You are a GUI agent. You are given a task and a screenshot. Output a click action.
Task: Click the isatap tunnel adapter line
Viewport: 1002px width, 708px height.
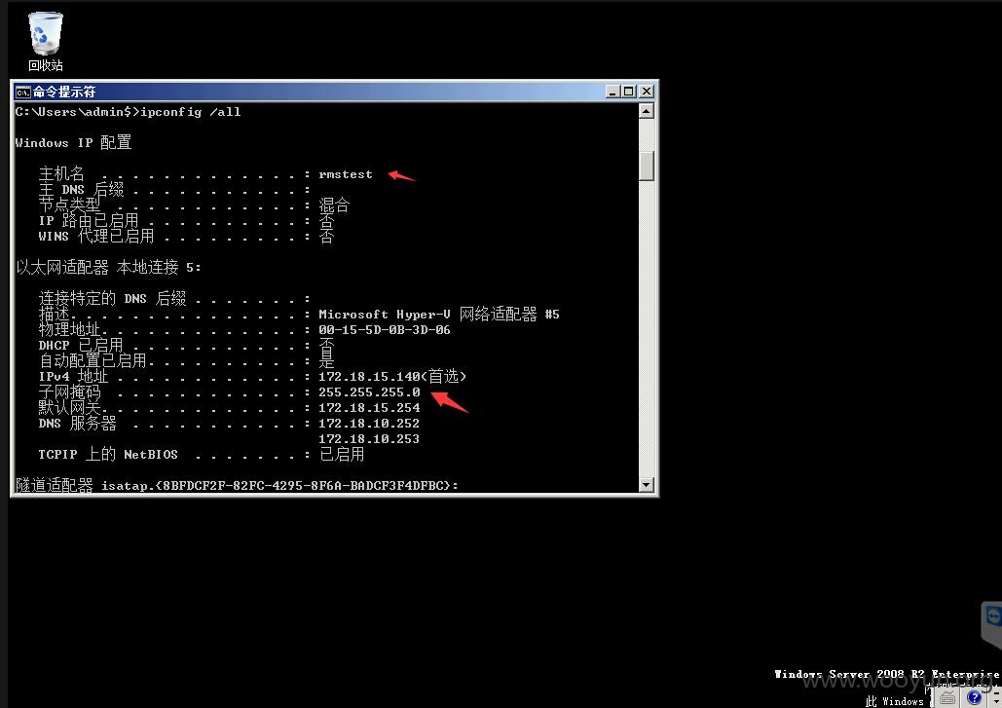pyautogui.click(x=237, y=485)
